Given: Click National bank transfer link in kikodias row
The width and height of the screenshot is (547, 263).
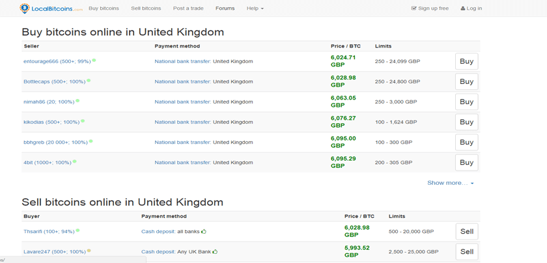Looking at the screenshot, I should (183, 122).
